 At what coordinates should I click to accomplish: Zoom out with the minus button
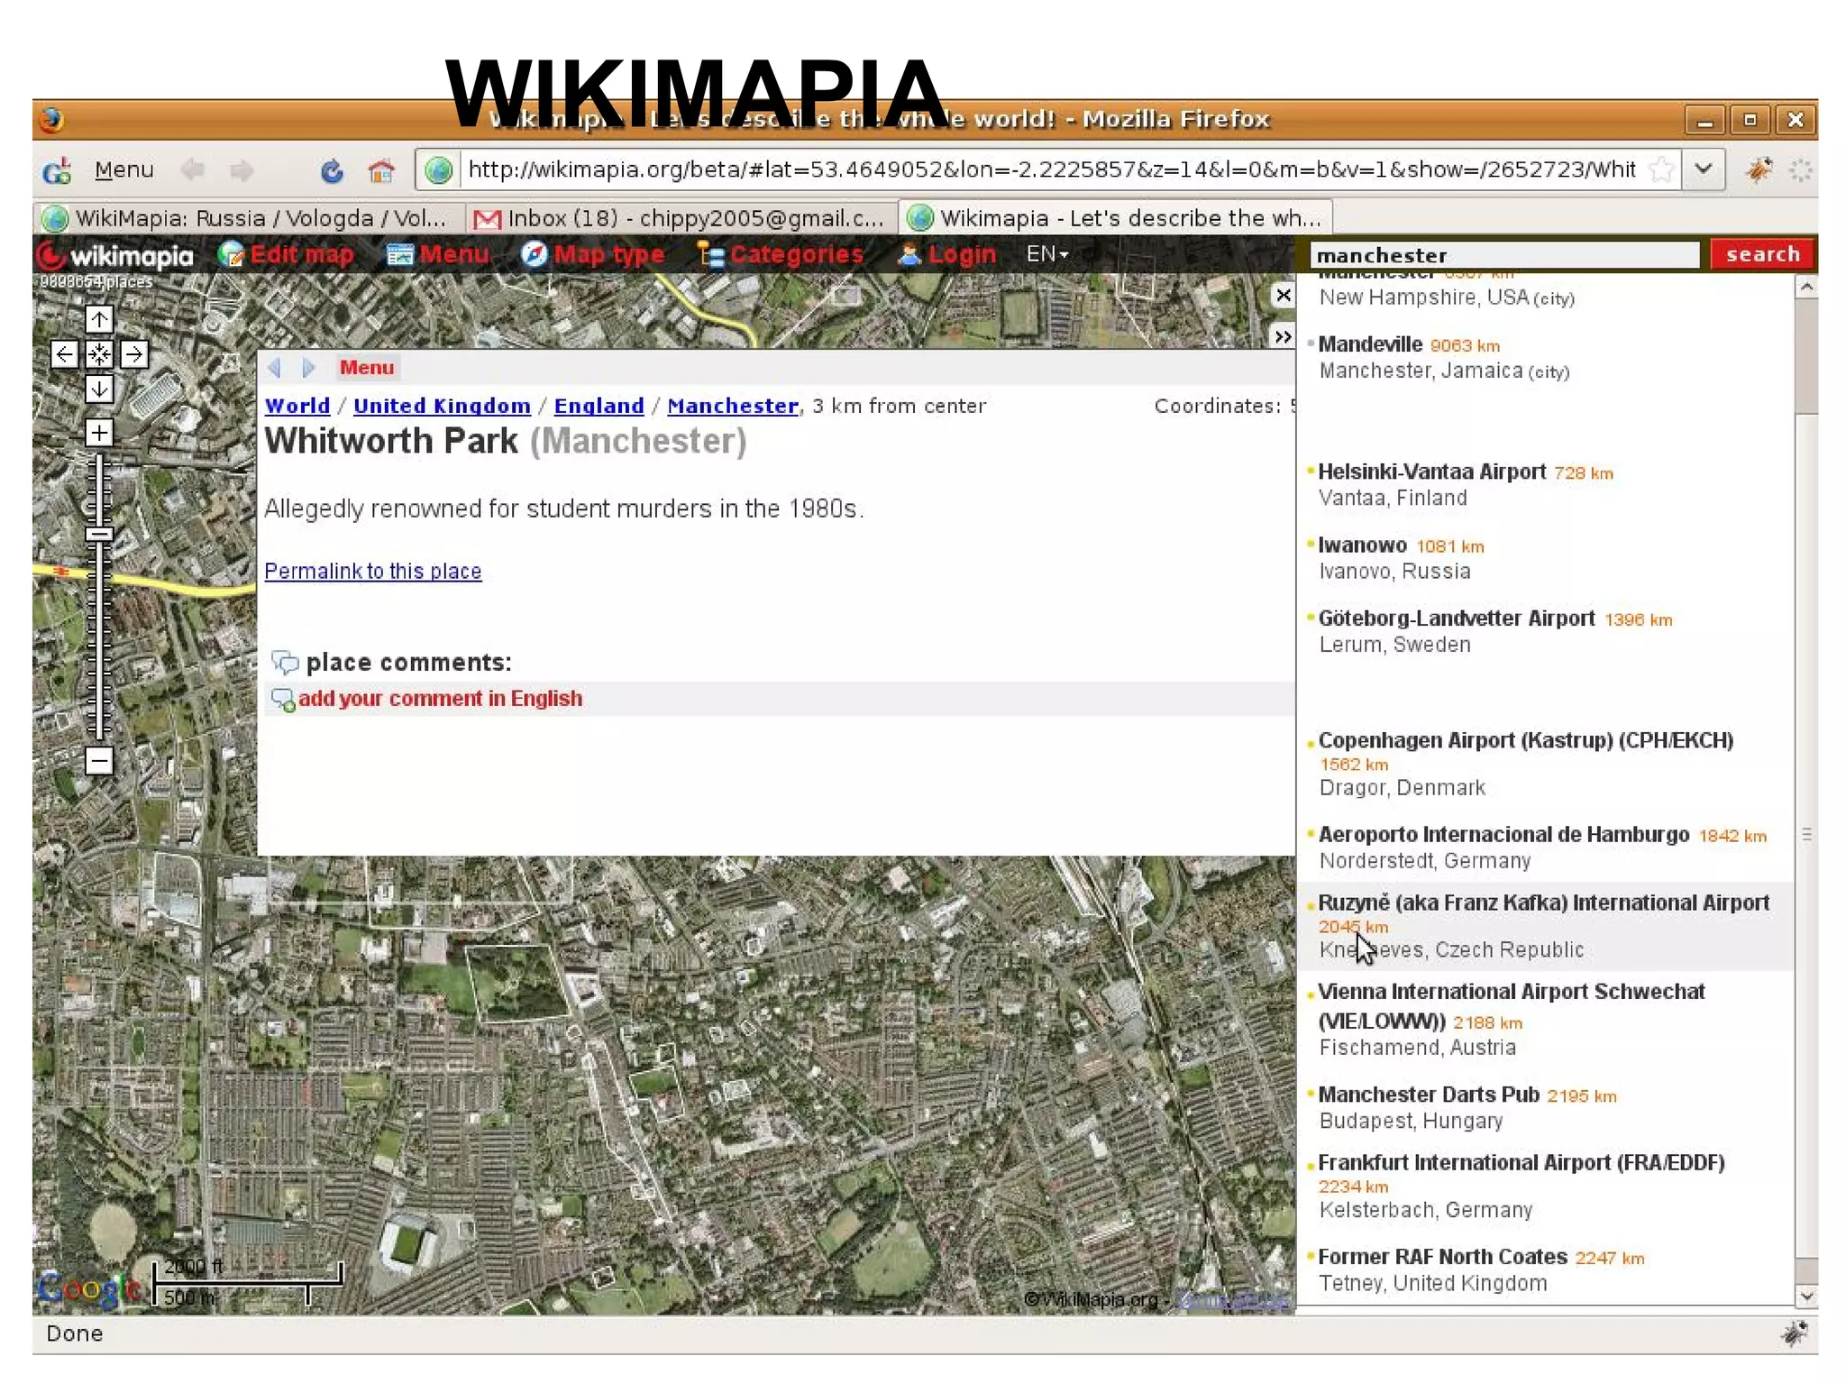[99, 761]
